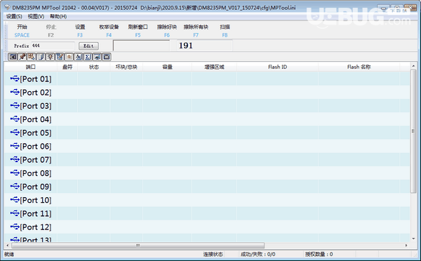Click the USB icon of Port 01
This screenshot has height=261, width=421.
pos(15,79)
